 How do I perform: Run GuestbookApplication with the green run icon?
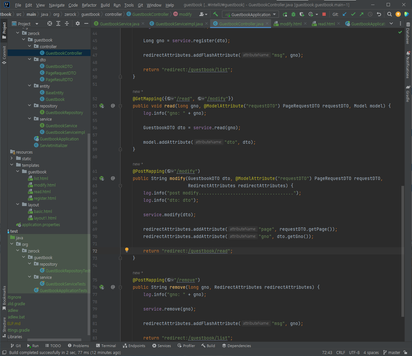pyautogui.click(x=285, y=14)
